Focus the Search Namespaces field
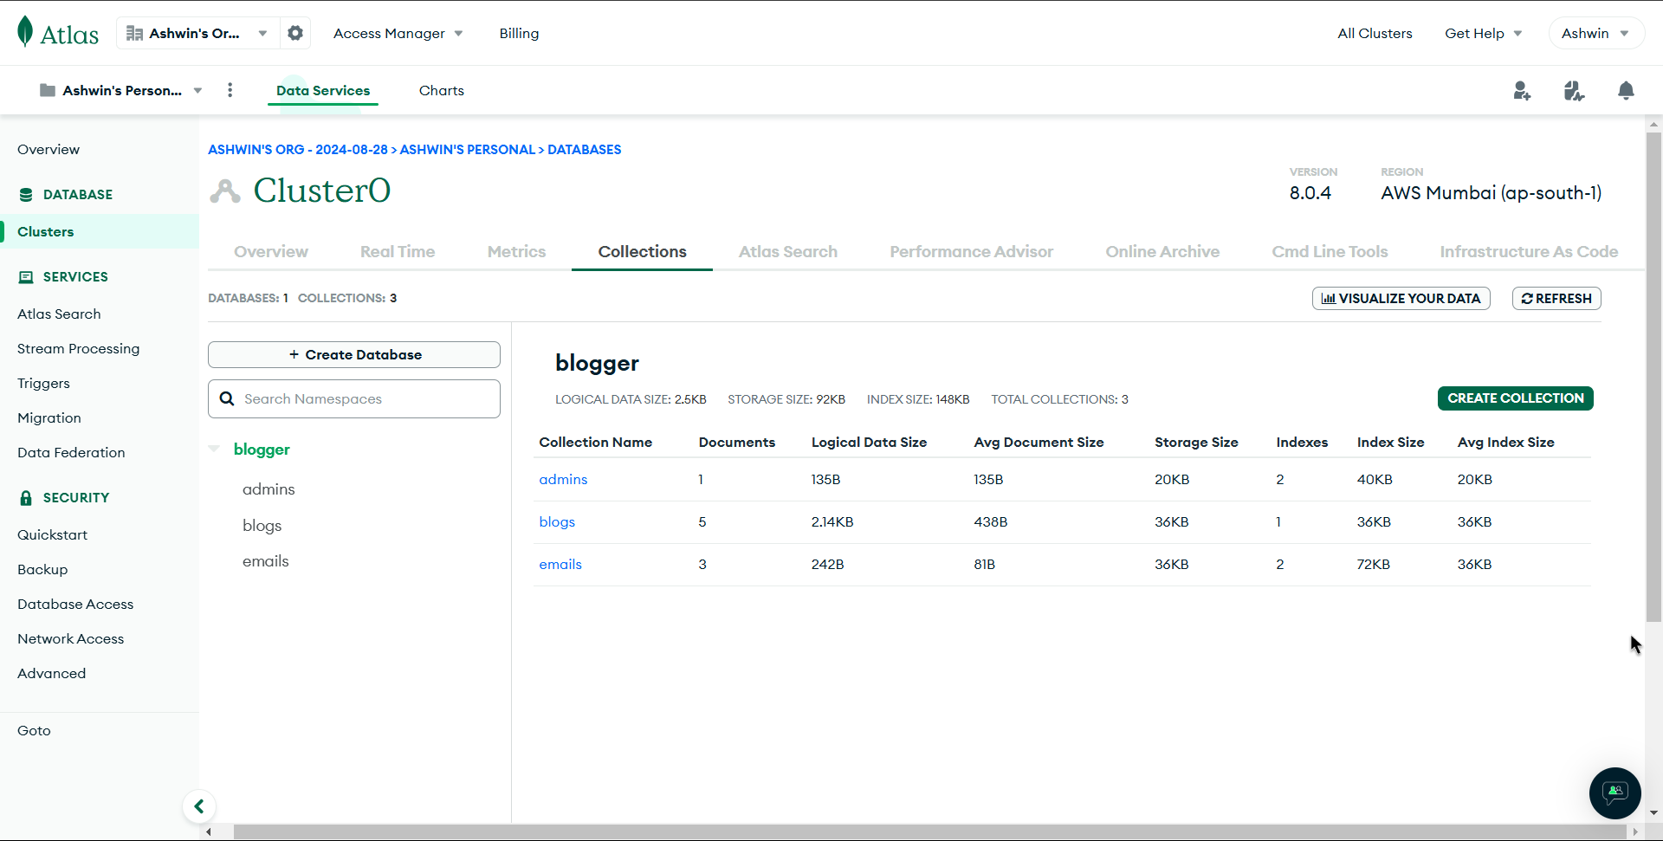 pos(354,398)
